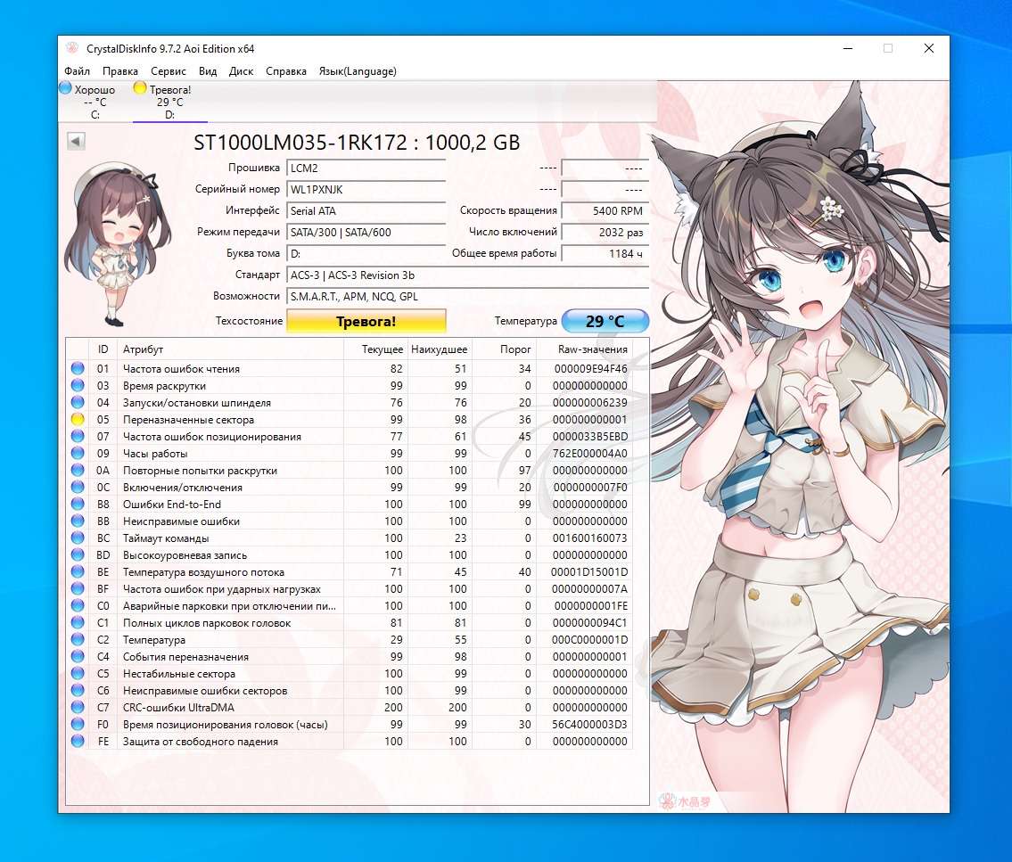
Task: Open the Справка menu
Action: [x=286, y=71]
